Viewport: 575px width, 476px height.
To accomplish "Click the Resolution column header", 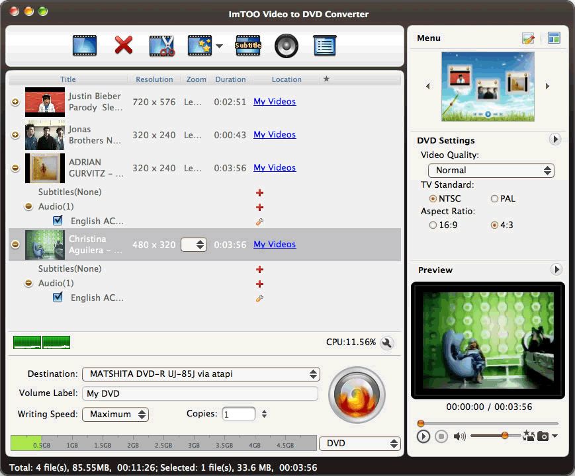I will coord(154,79).
